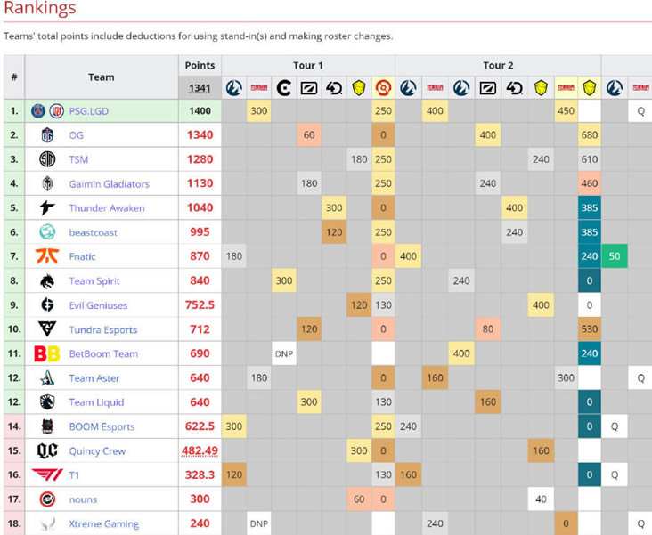
Task: Click Quincy Crew's underlined 482.49 points
Action: point(200,451)
